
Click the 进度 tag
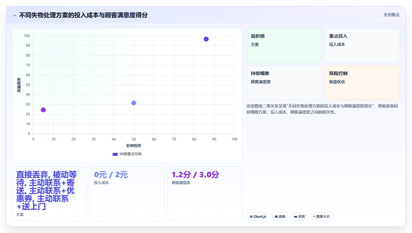tap(299, 216)
